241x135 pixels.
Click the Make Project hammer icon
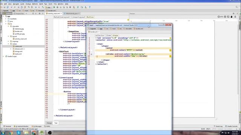pyautogui.click(x=43, y=7)
